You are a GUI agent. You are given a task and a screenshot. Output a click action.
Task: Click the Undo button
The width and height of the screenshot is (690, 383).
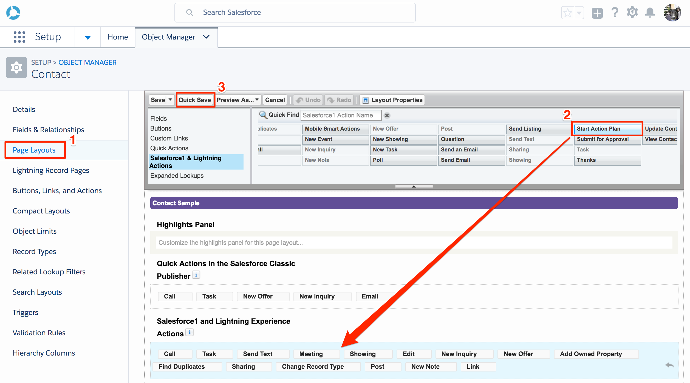[x=309, y=100]
